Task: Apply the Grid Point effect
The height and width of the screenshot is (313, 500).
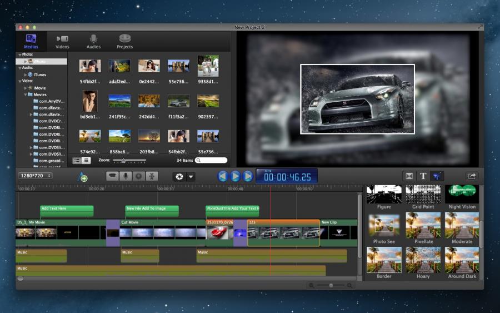Action: (x=423, y=194)
